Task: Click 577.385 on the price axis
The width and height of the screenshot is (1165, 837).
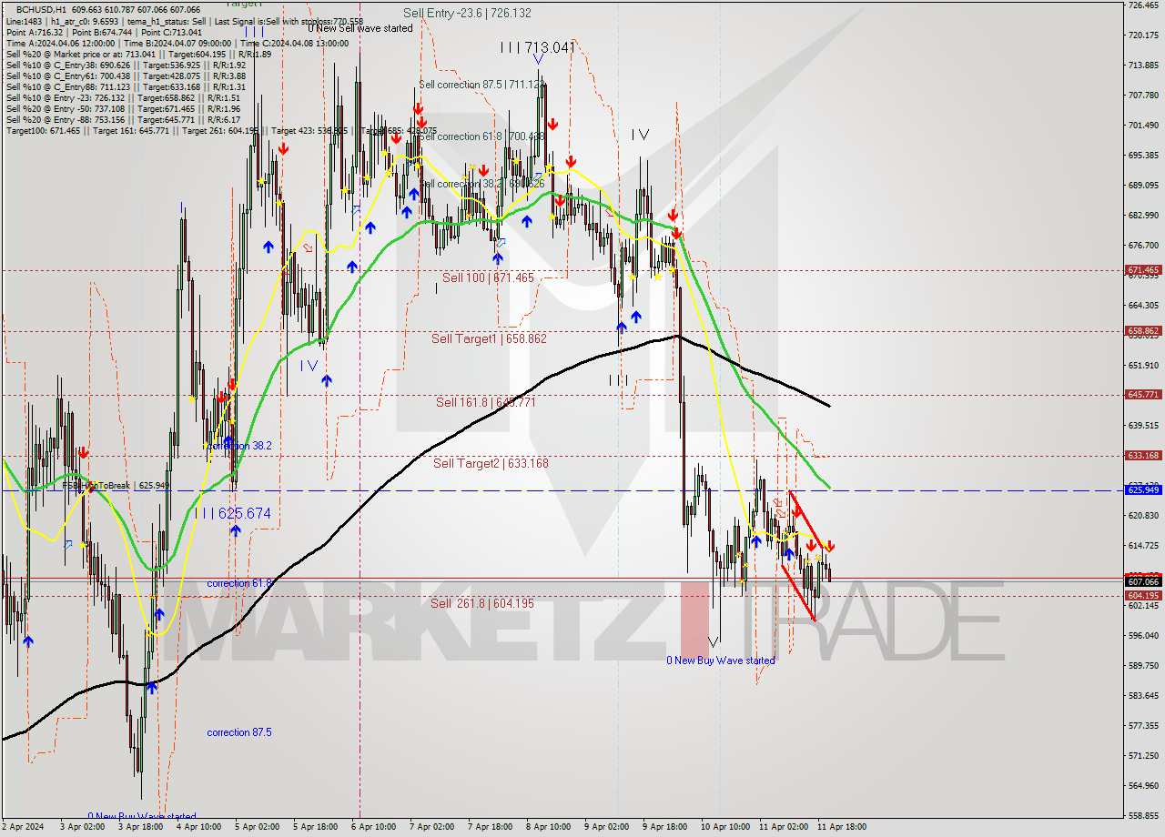Action: [x=1143, y=726]
